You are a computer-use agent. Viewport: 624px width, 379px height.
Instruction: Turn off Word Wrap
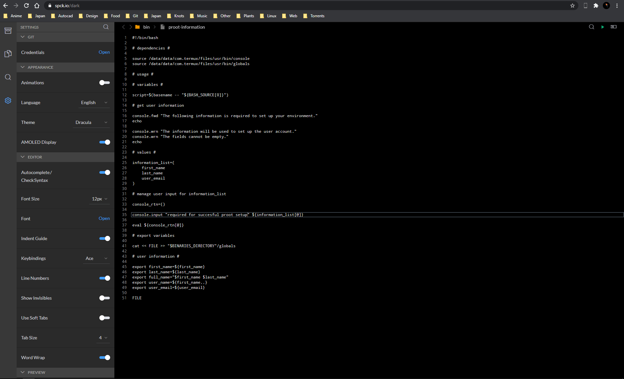pyautogui.click(x=105, y=357)
